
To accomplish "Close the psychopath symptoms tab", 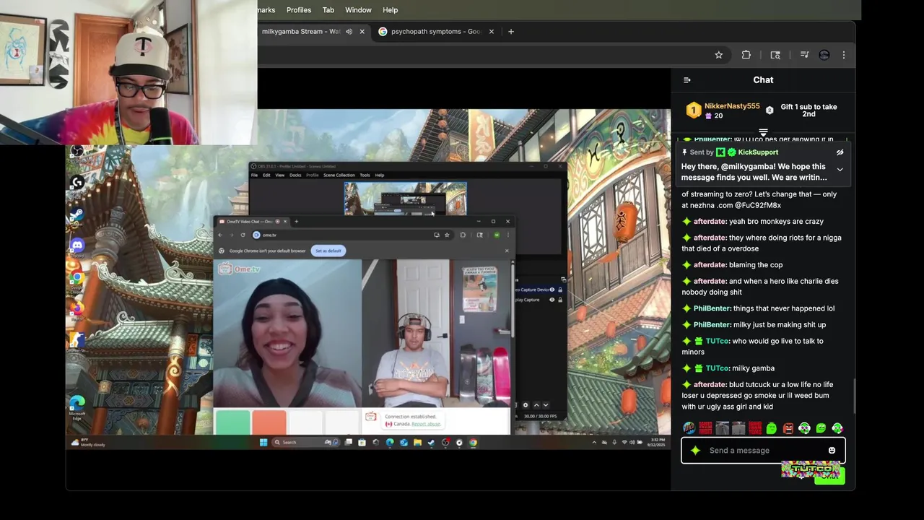I will coord(492,31).
